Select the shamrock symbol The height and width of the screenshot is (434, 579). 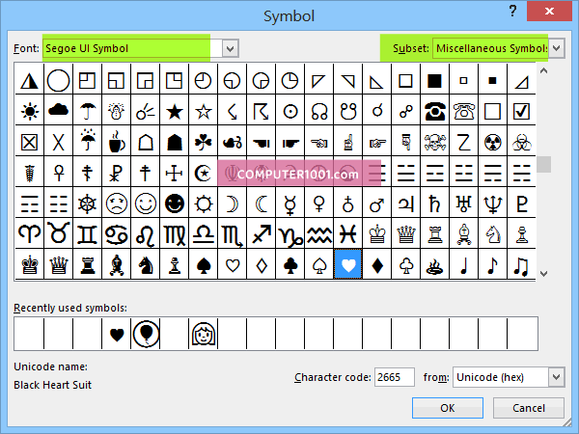[x=203, y=142]
